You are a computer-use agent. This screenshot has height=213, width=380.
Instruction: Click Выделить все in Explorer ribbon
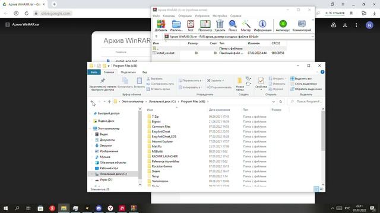coord(301,79)
